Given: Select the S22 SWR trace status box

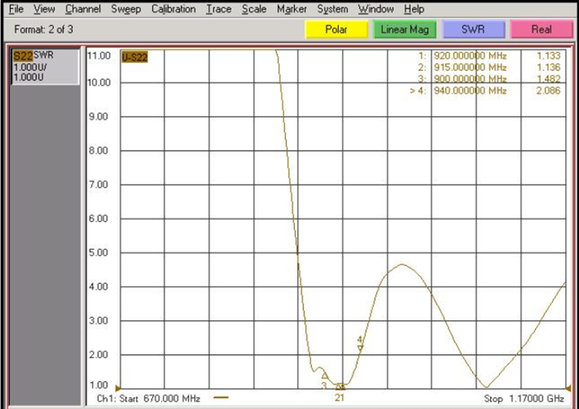Looking at the screenshot, I should tap(45, 66).
